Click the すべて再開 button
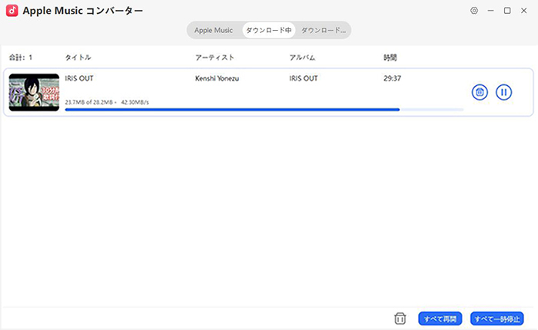Viewport: 538px width, 330px height. 440,318
